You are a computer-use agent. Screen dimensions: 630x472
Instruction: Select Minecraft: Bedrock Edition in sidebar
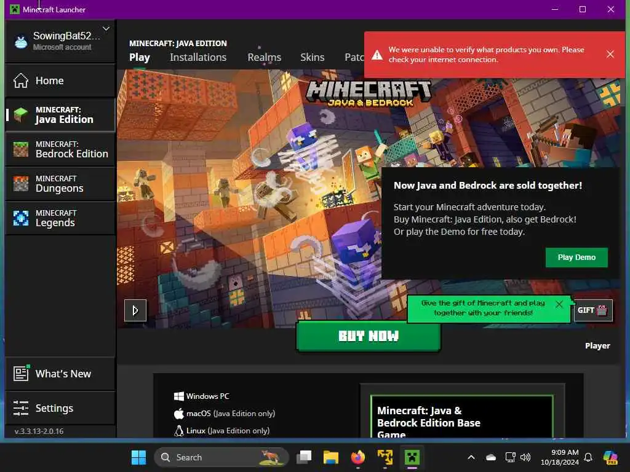(60, 149)
